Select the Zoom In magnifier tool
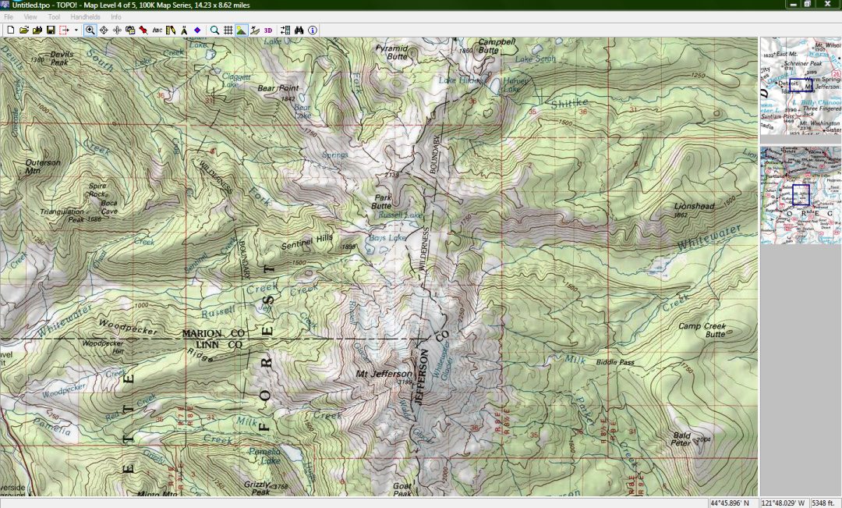 [90, 30]
